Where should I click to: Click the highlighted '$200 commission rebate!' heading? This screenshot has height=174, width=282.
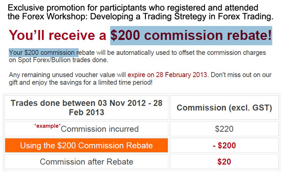191,35
